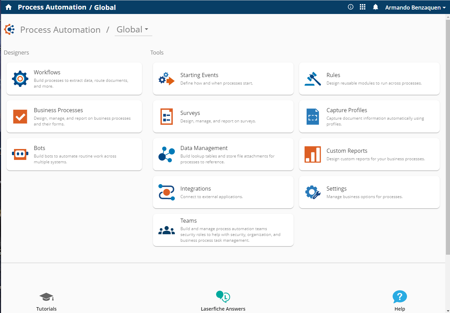Viewport: 450px width, 313px height.
Task: Open the Workflows designer title
Action: click(x=47, y=72)
